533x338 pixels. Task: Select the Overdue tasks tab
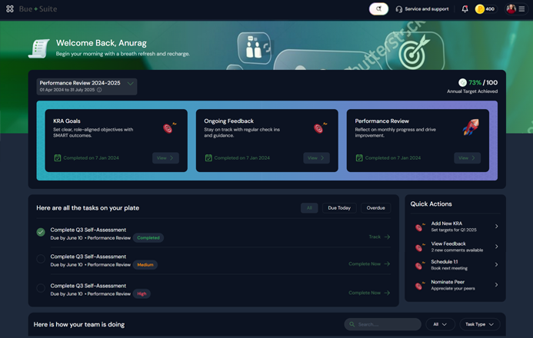[x=375, y=207]
